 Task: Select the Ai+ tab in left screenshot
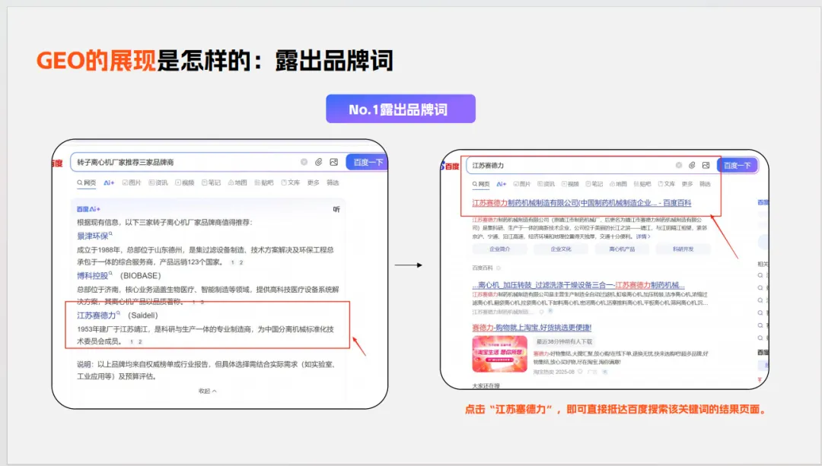(109, 182)
